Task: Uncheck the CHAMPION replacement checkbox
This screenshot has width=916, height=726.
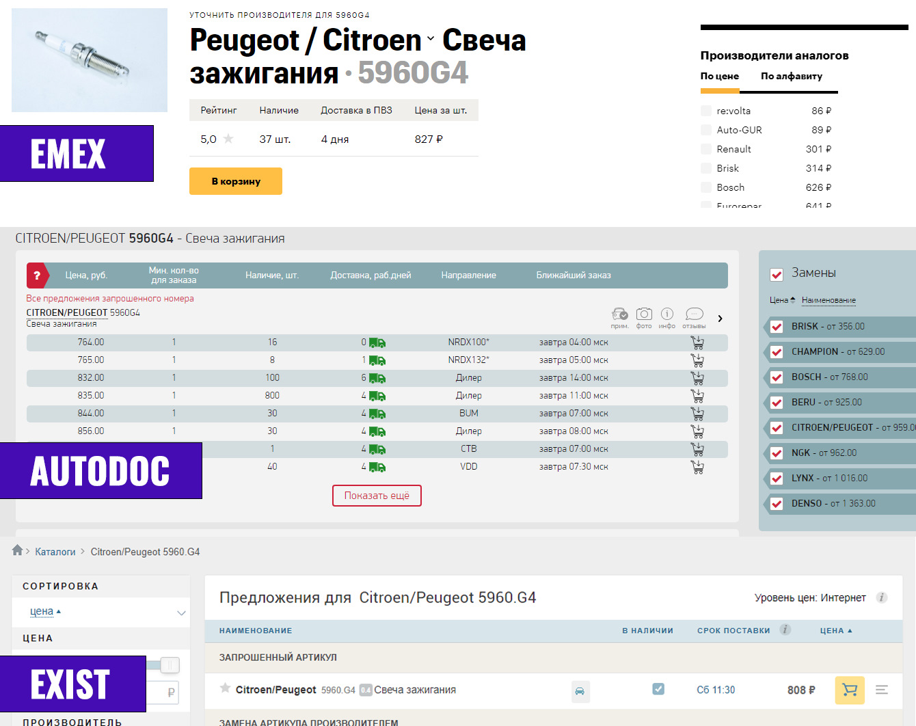Action: [x=777, y=352]
